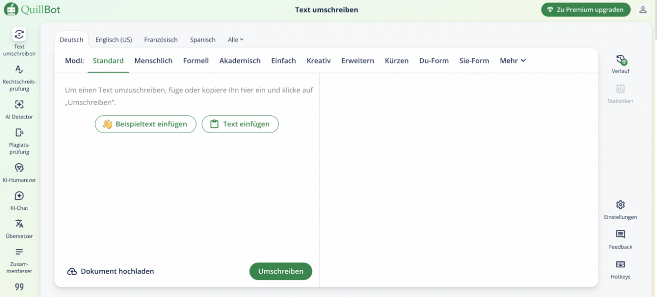This screenshot has width=657, height=297.
Task: Launch the KI-Humanizer tool
Action: pos(19,172)
